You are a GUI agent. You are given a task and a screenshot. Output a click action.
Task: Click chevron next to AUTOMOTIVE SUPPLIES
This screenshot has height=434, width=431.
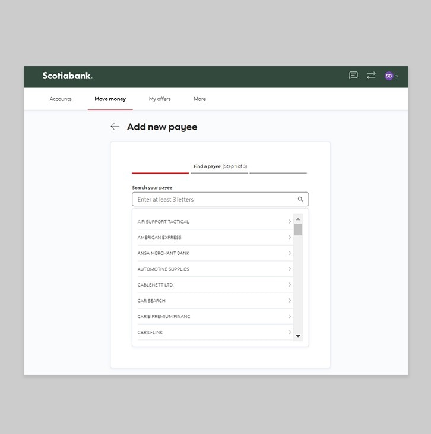click(x=290, y=269)
